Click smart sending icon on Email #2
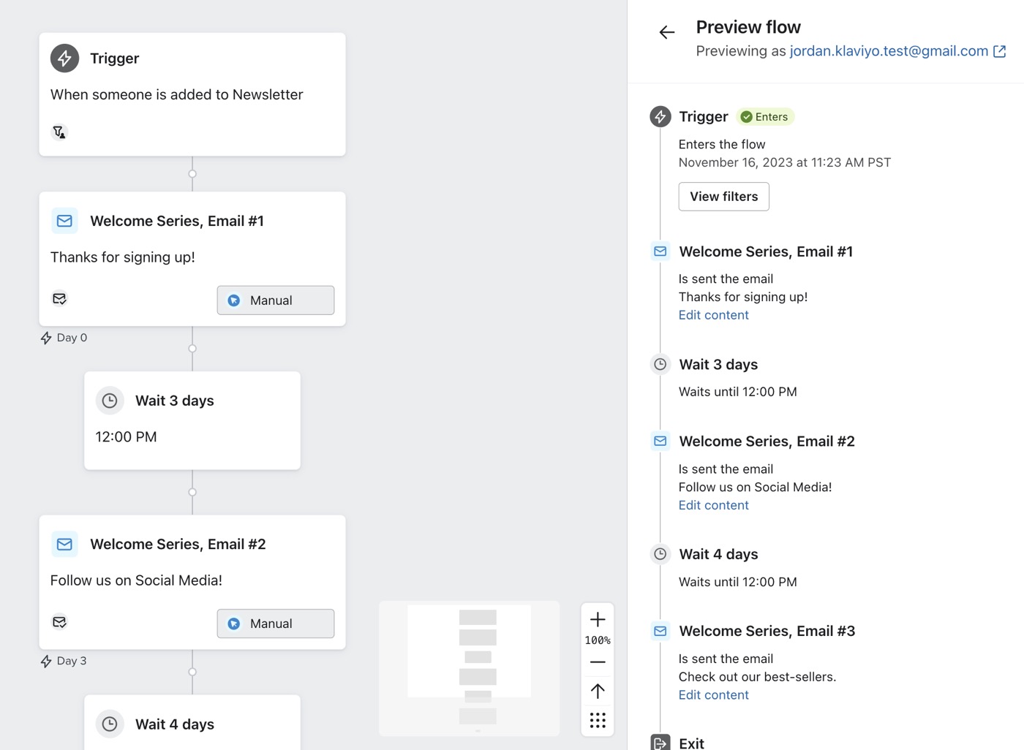 59,622
